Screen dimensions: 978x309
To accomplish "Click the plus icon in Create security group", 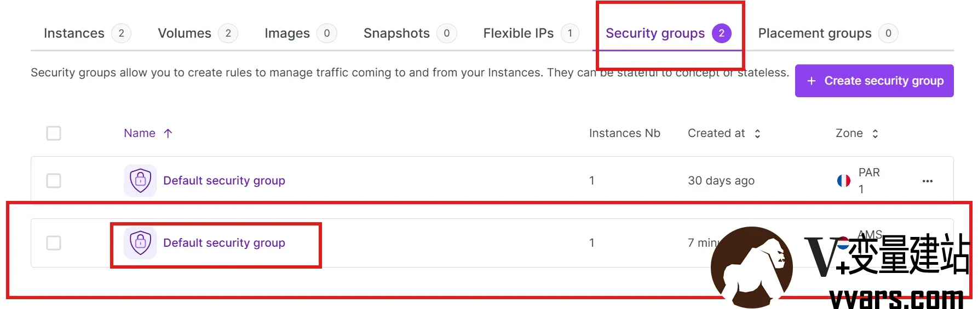I will (812, 81).
